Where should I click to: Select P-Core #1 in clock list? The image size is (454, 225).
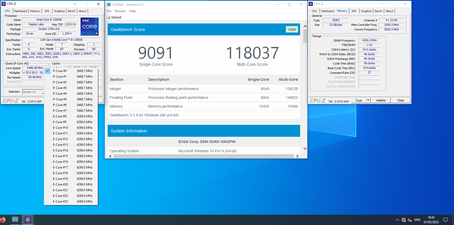tap(71, 77)
